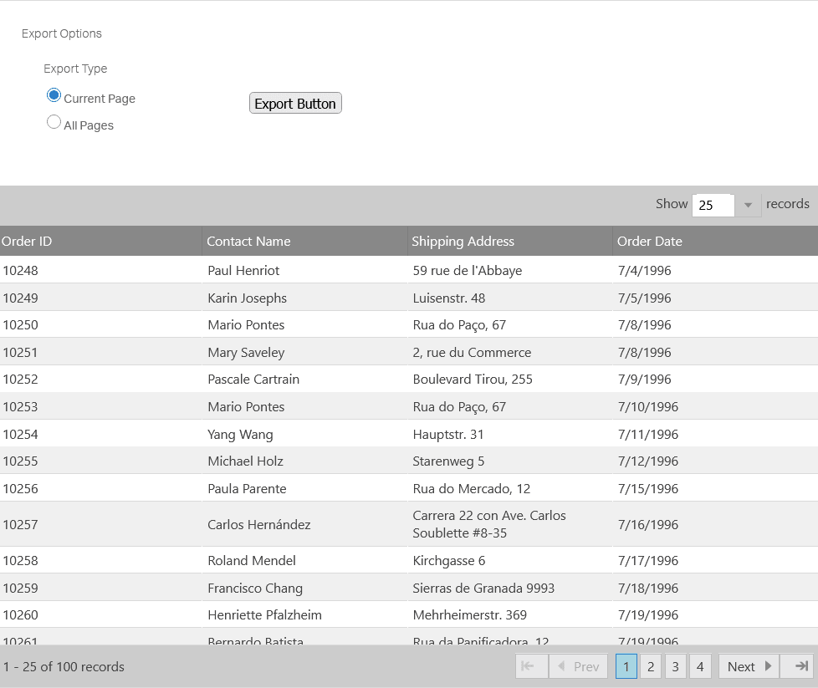This screenshot has height=688, width=818.
Task: Click order date 7/9/1996
Action: coord(645,380)
